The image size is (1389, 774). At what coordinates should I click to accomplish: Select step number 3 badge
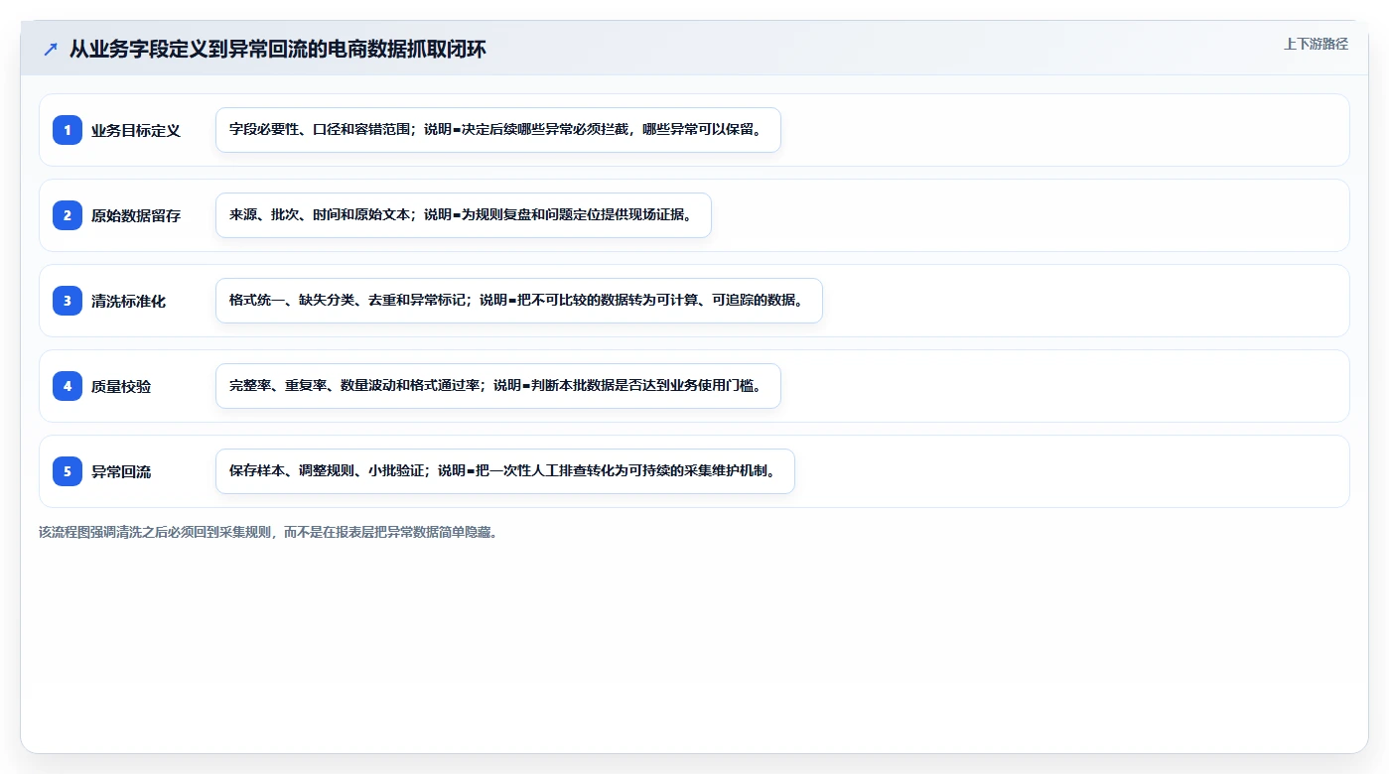click(x=68, y=301)
